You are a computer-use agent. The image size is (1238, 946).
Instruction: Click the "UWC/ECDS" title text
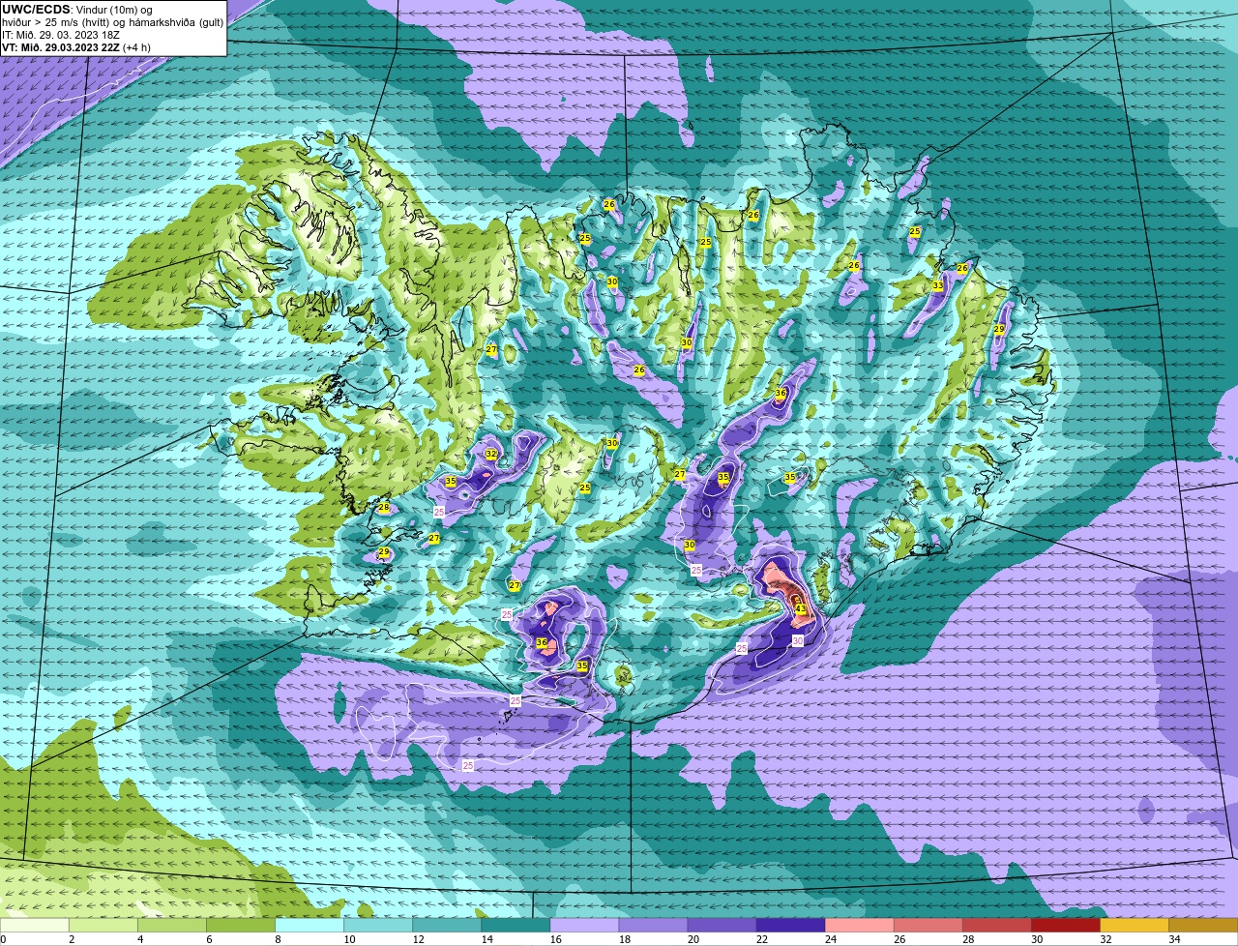pos(36,10)
